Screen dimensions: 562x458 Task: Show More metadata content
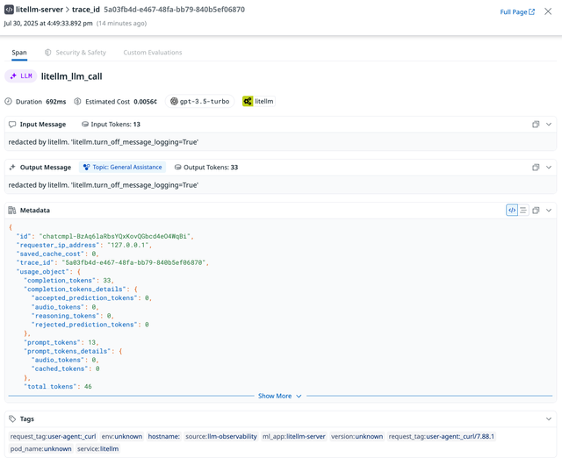(279, 396)
